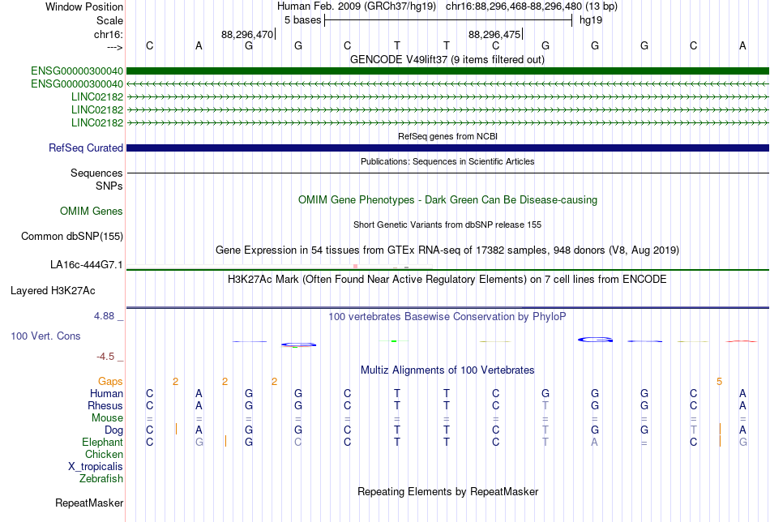Select the chr16: ruler label
This screenshot has height=522, width=770.
coord(109,34)
